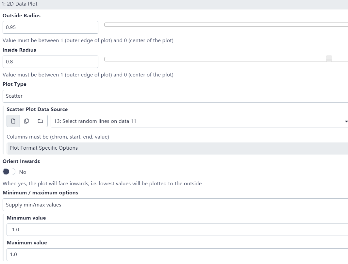Expand Plot Format Specific Options section
348x264 pixels.
(43, 148)
